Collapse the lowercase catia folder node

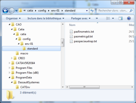(x=14, y=34)
